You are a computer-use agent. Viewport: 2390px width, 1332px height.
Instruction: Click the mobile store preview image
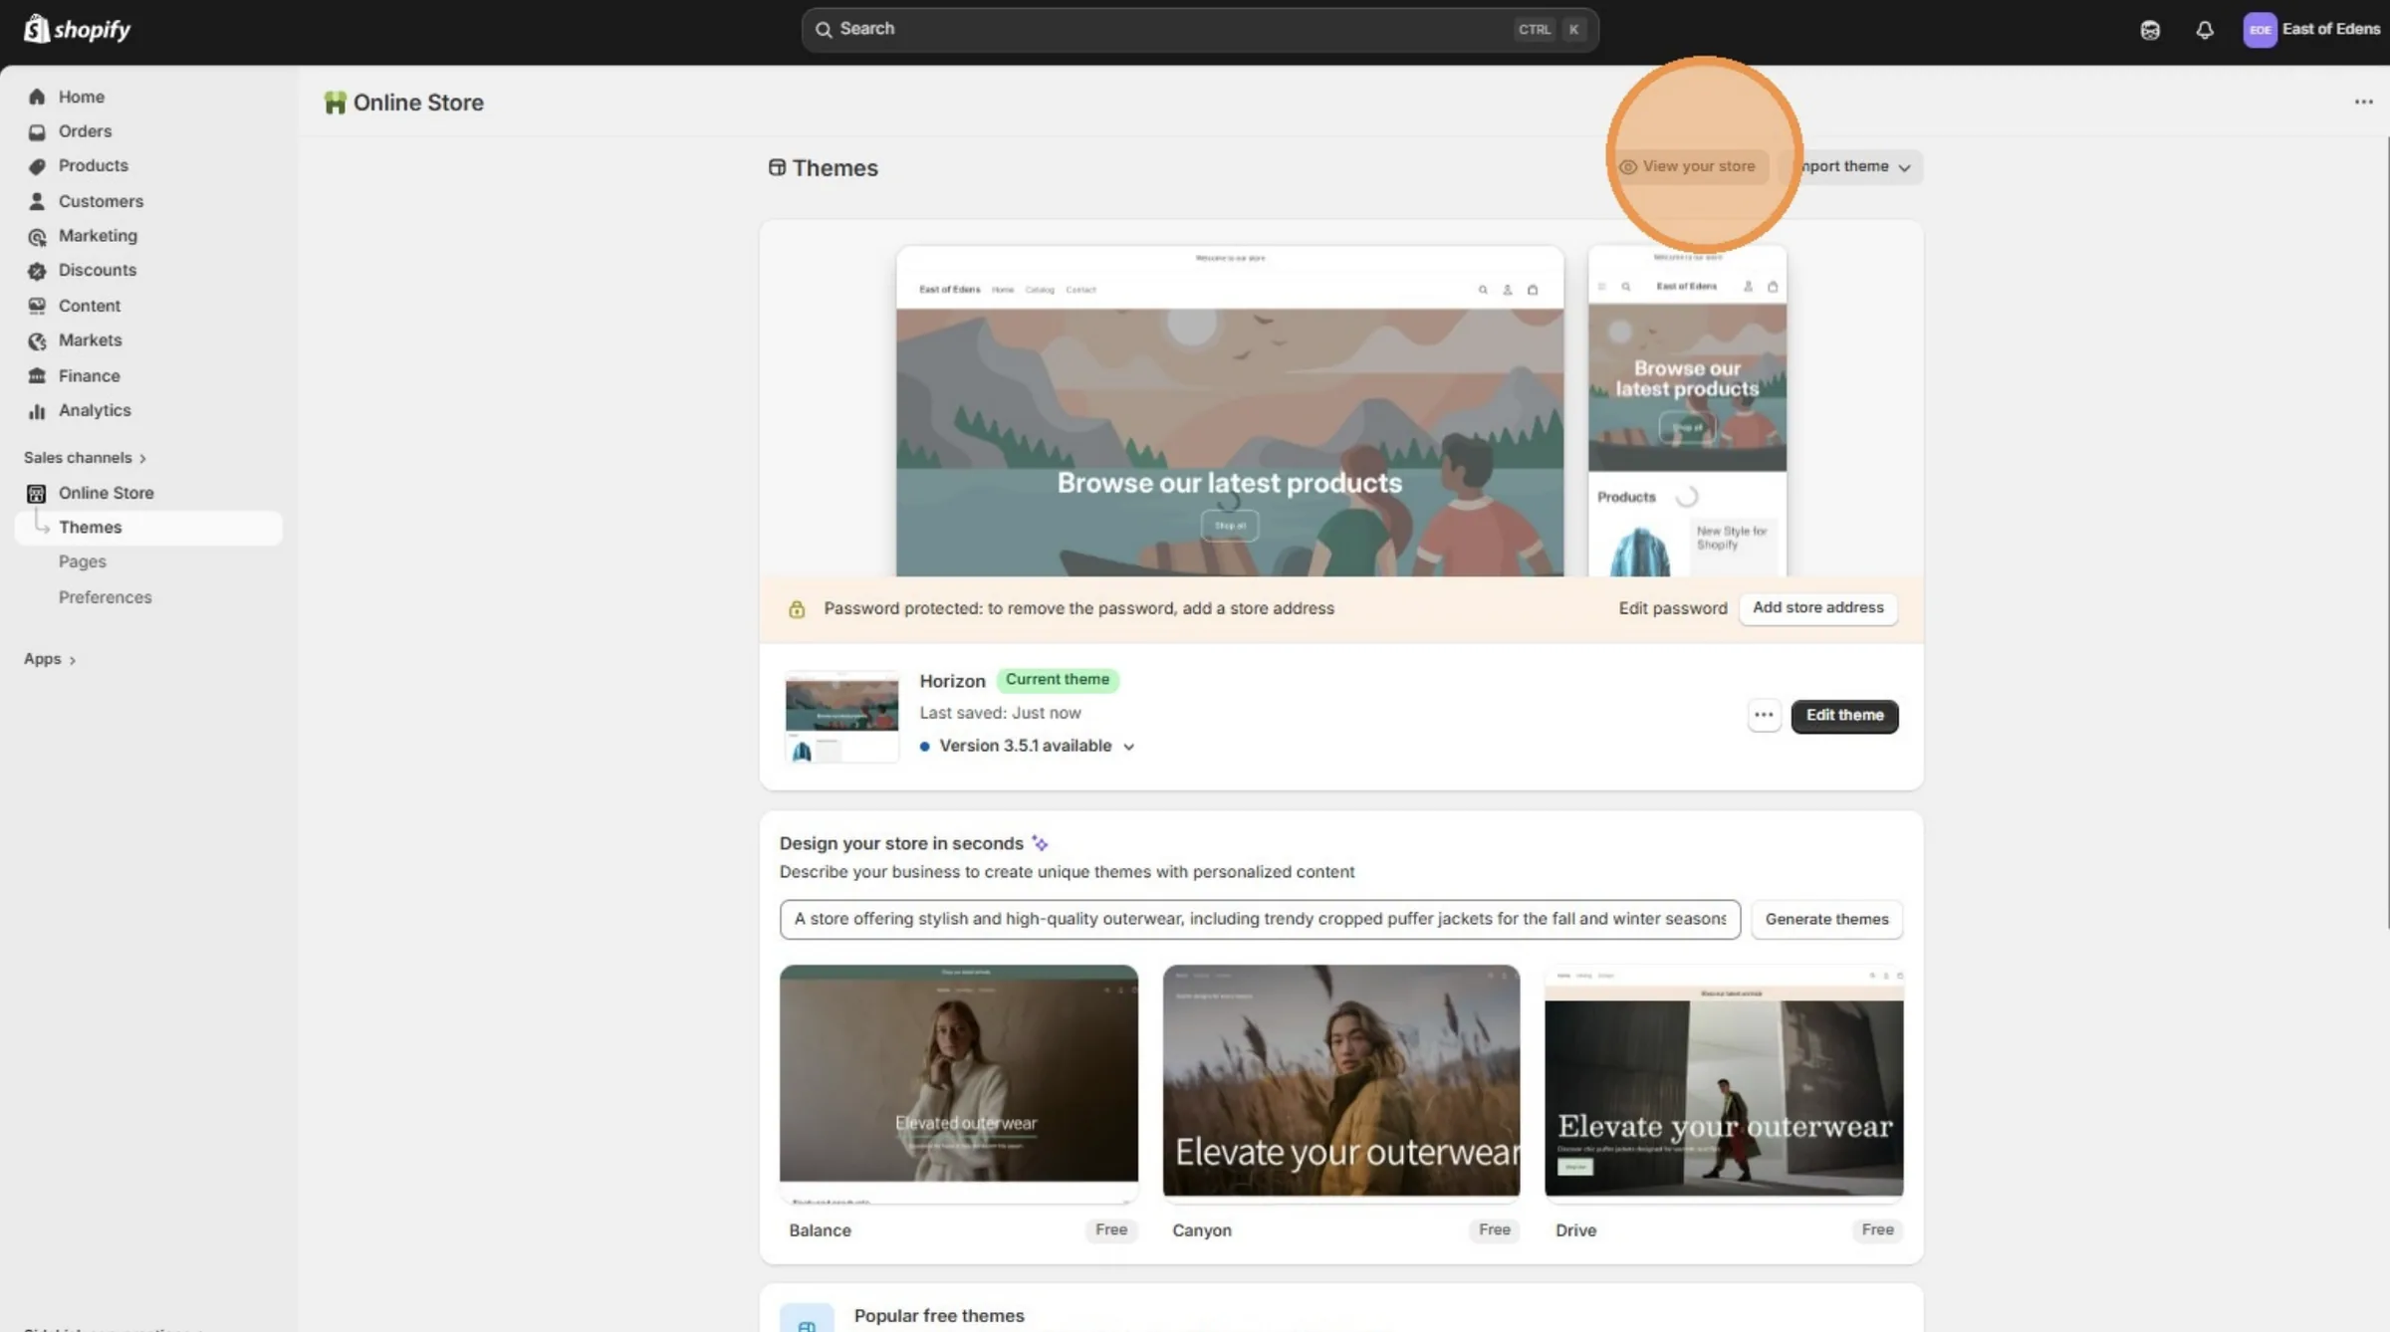(x=1687, y=411)
